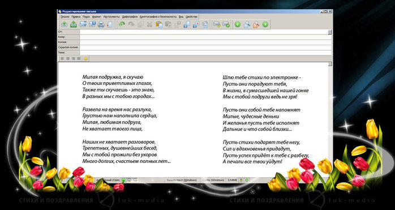
Task: Click the blue pages icon with down arrow
Action: 187,24
